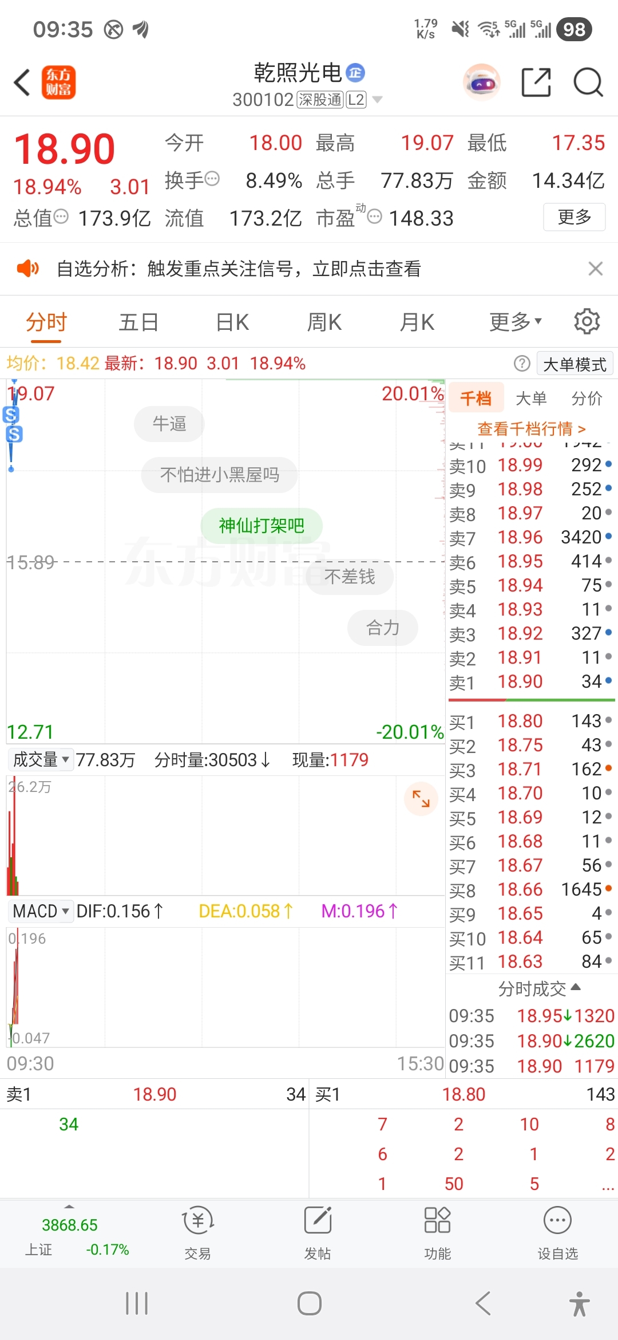Tap the 卖10 row at 18.99

531,465
